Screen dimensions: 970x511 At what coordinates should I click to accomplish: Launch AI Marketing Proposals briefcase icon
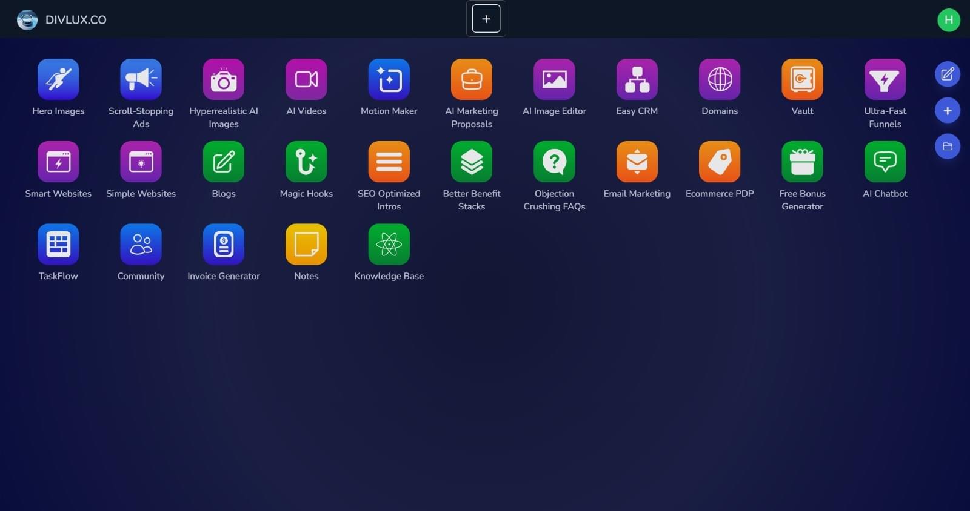(x=472, y=79)
